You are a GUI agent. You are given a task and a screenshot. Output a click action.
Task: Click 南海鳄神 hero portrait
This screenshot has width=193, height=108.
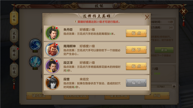pos(53,50)
